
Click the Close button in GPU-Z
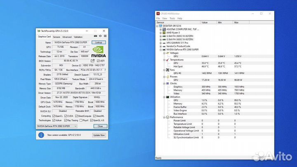coord(100,126)
